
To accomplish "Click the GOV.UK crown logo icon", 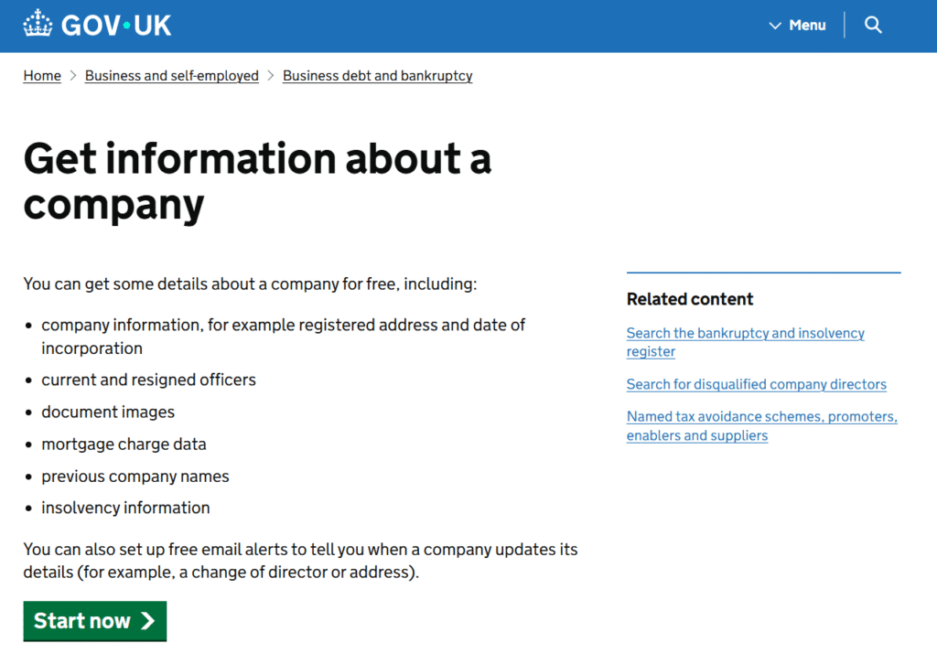I will 38,25.
